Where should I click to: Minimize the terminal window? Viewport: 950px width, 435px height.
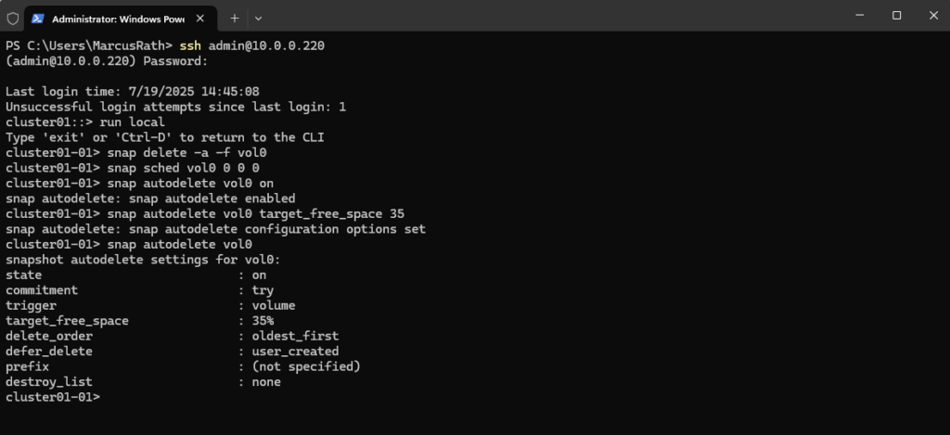click(860, 16)
